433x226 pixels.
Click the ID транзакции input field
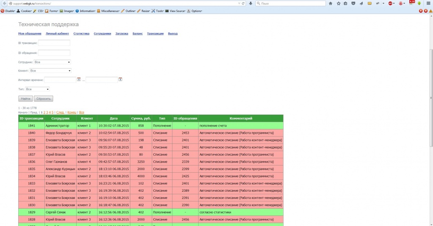click(x=54, y=43)
